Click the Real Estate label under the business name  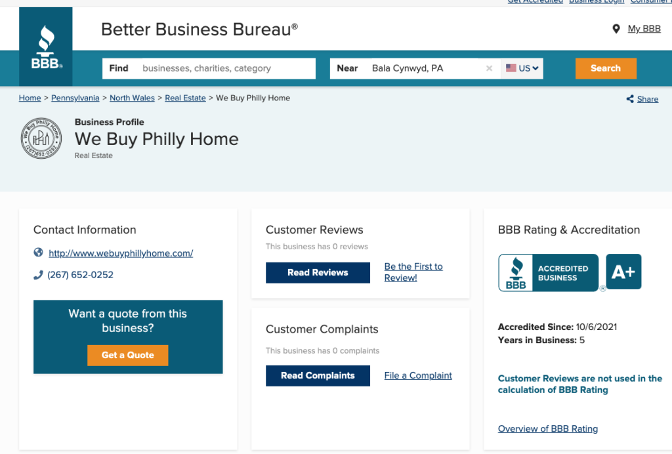click(x=93, y=155)
